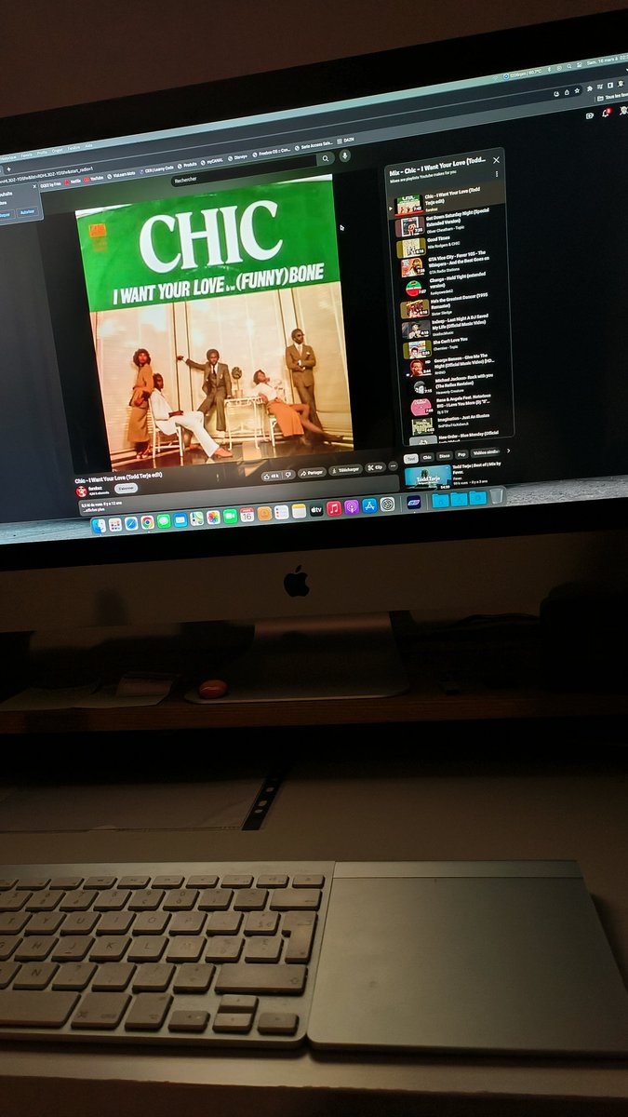Click the S'abonner subscribe button
628x1117 pixels.
coord(126,488)
